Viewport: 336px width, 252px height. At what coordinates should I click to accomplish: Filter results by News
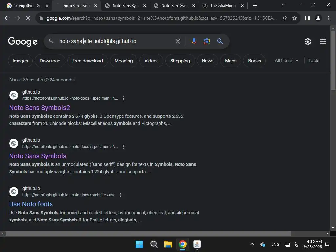coord(207,61)
